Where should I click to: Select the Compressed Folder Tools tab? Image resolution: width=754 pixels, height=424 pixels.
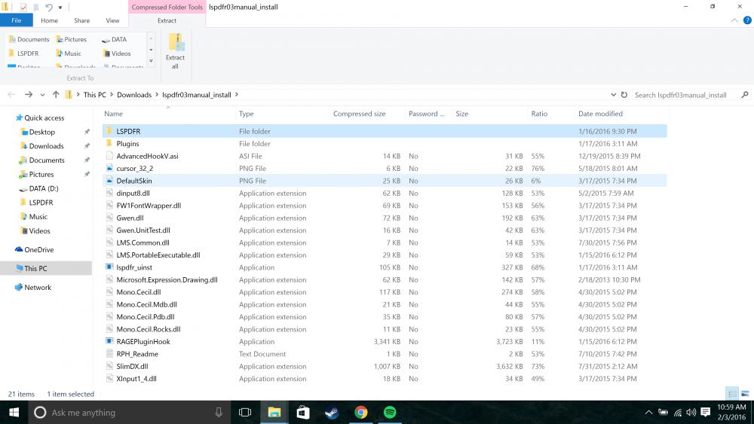coord(167,8)
